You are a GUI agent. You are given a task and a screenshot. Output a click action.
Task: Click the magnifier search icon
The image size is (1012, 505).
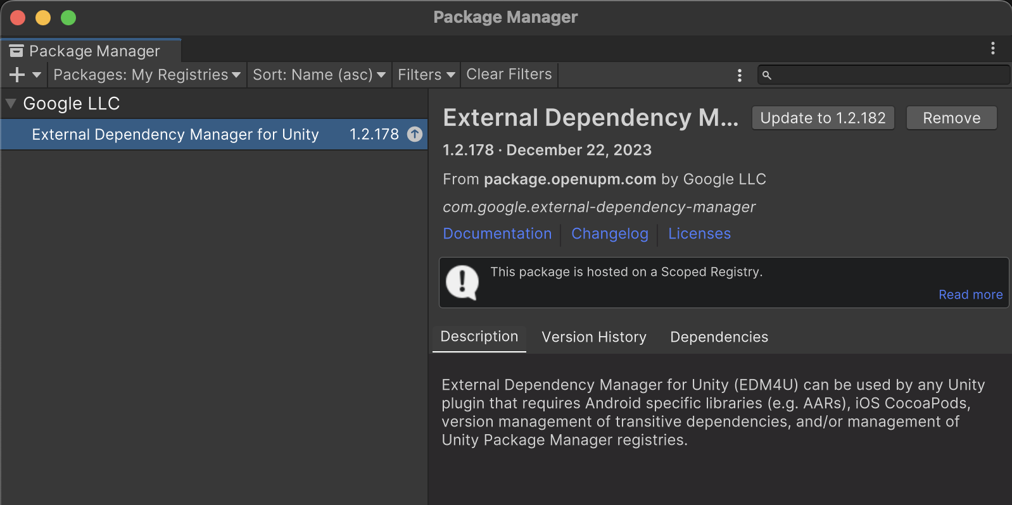point(766,75)
